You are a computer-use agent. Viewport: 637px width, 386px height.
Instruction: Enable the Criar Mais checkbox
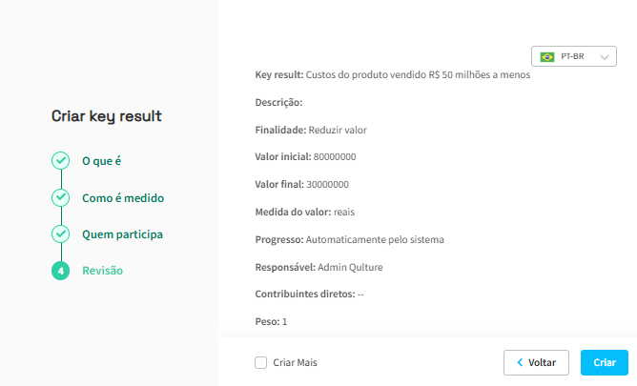tap(261, 362)
